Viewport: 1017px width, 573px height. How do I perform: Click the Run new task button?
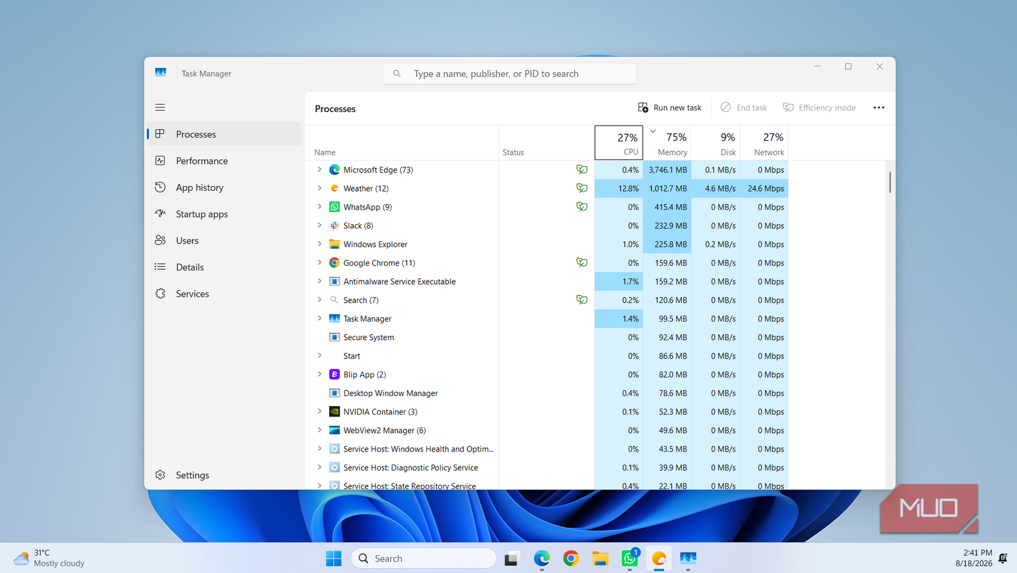click(669, 107)
